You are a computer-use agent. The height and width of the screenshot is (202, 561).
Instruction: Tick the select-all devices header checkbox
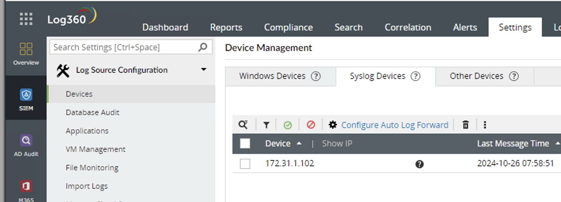(x=245, y=144)
